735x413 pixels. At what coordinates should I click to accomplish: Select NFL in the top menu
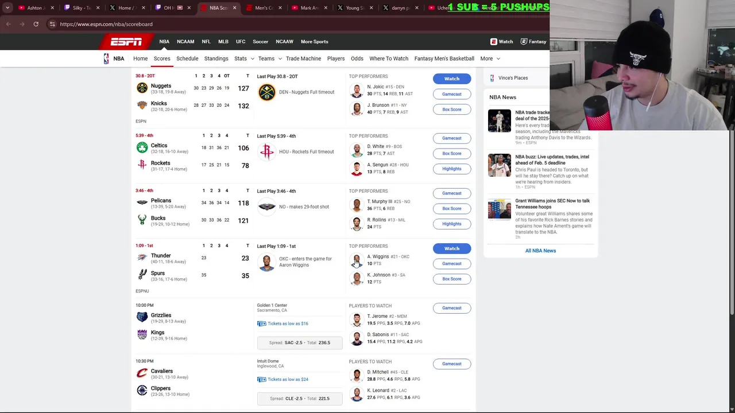(x=206, y=41)
